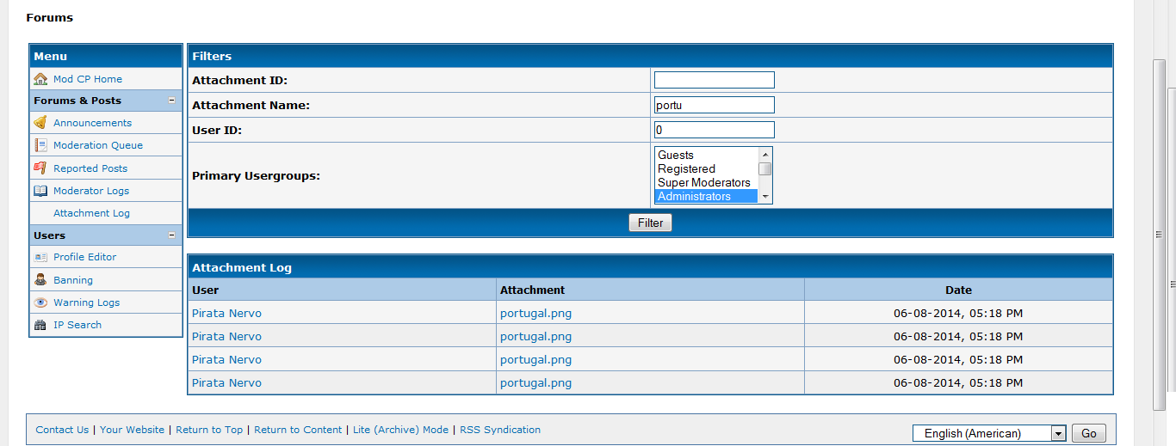This screenshot has width=1176, height=446.
Task: Collapse the Forums & Posts section
Action: pos(171,101)
